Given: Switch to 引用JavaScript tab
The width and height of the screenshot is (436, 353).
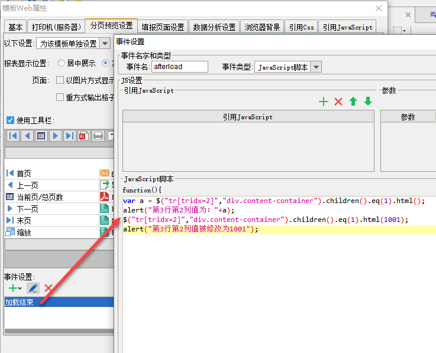Looking at the screenshot, I should point(347,27).
